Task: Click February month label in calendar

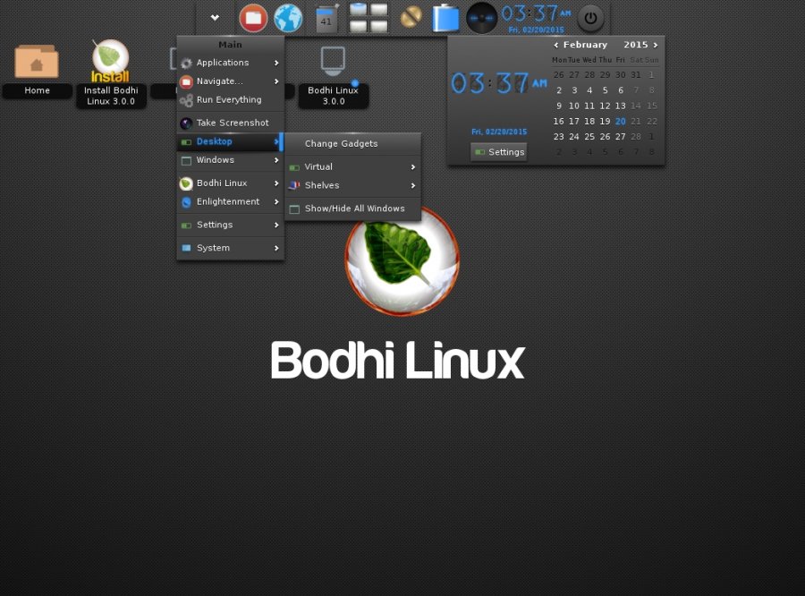Action: 585,45
